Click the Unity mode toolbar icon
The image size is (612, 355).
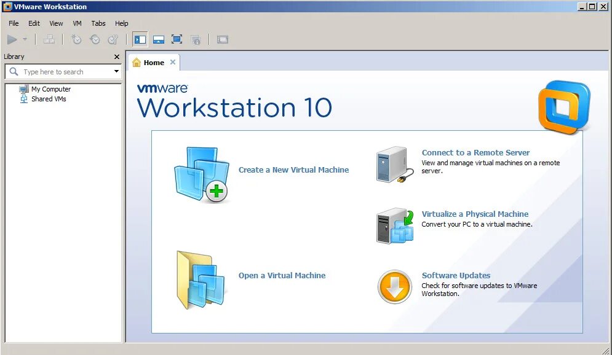(x=196, y=39)
